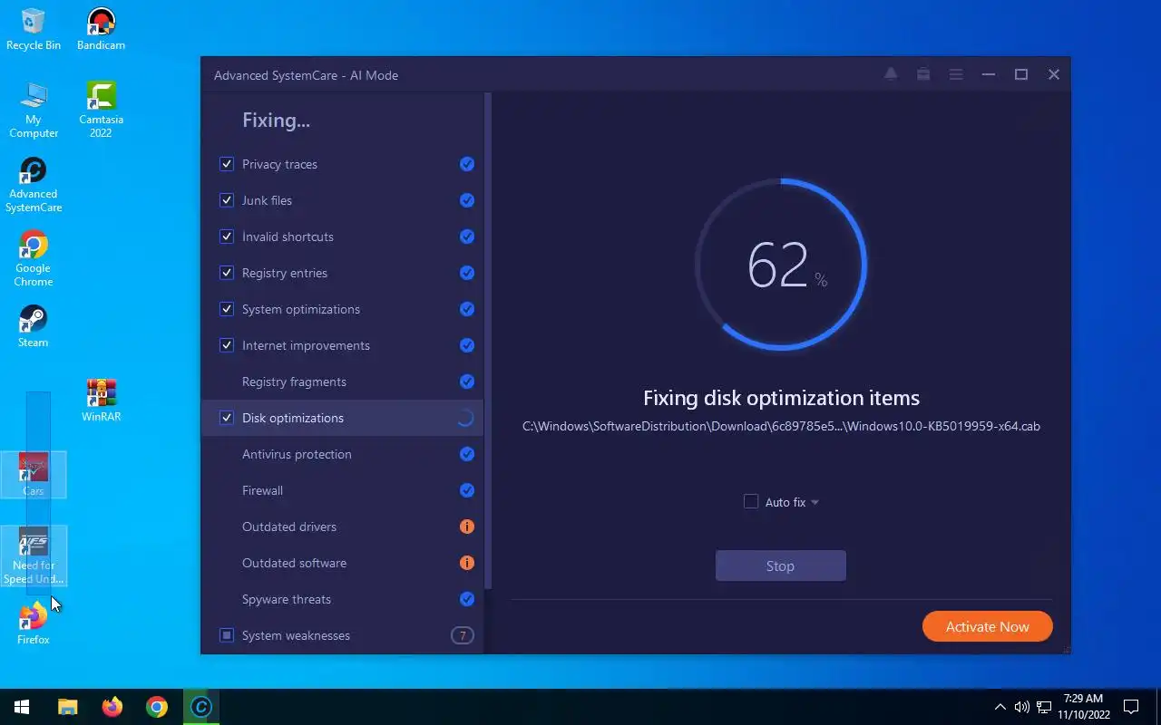
Task: Click the blue checkmark beside Privacy traces
Action: pyautogui.click(x=467, y=164)
